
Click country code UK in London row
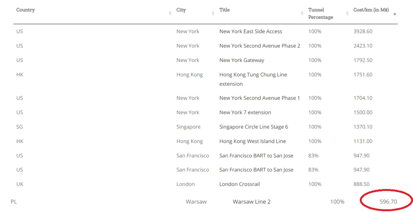[20, 184]
